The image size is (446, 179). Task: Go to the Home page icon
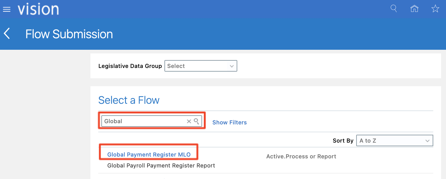click(x=414, y=8)
